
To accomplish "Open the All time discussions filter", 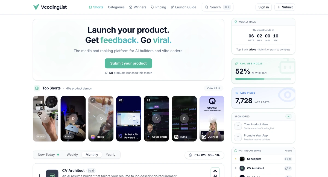I will (288, 151).
